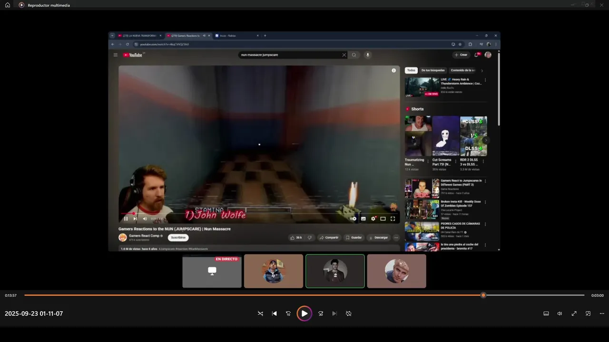Open the YouTube player settings gear
Screen dimensions: 609x342
(373, 218)
